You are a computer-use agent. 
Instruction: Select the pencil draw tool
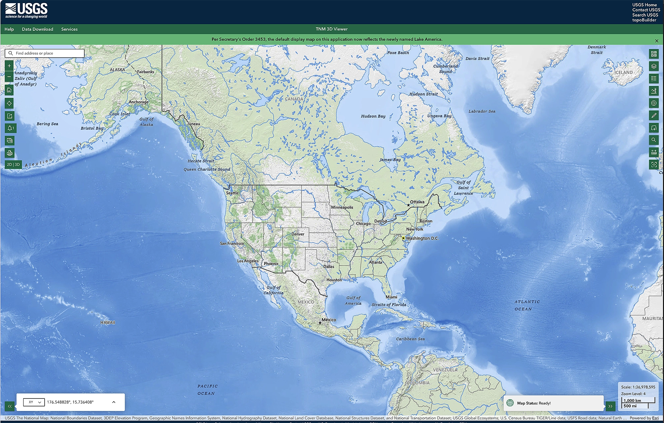point(654,115)
